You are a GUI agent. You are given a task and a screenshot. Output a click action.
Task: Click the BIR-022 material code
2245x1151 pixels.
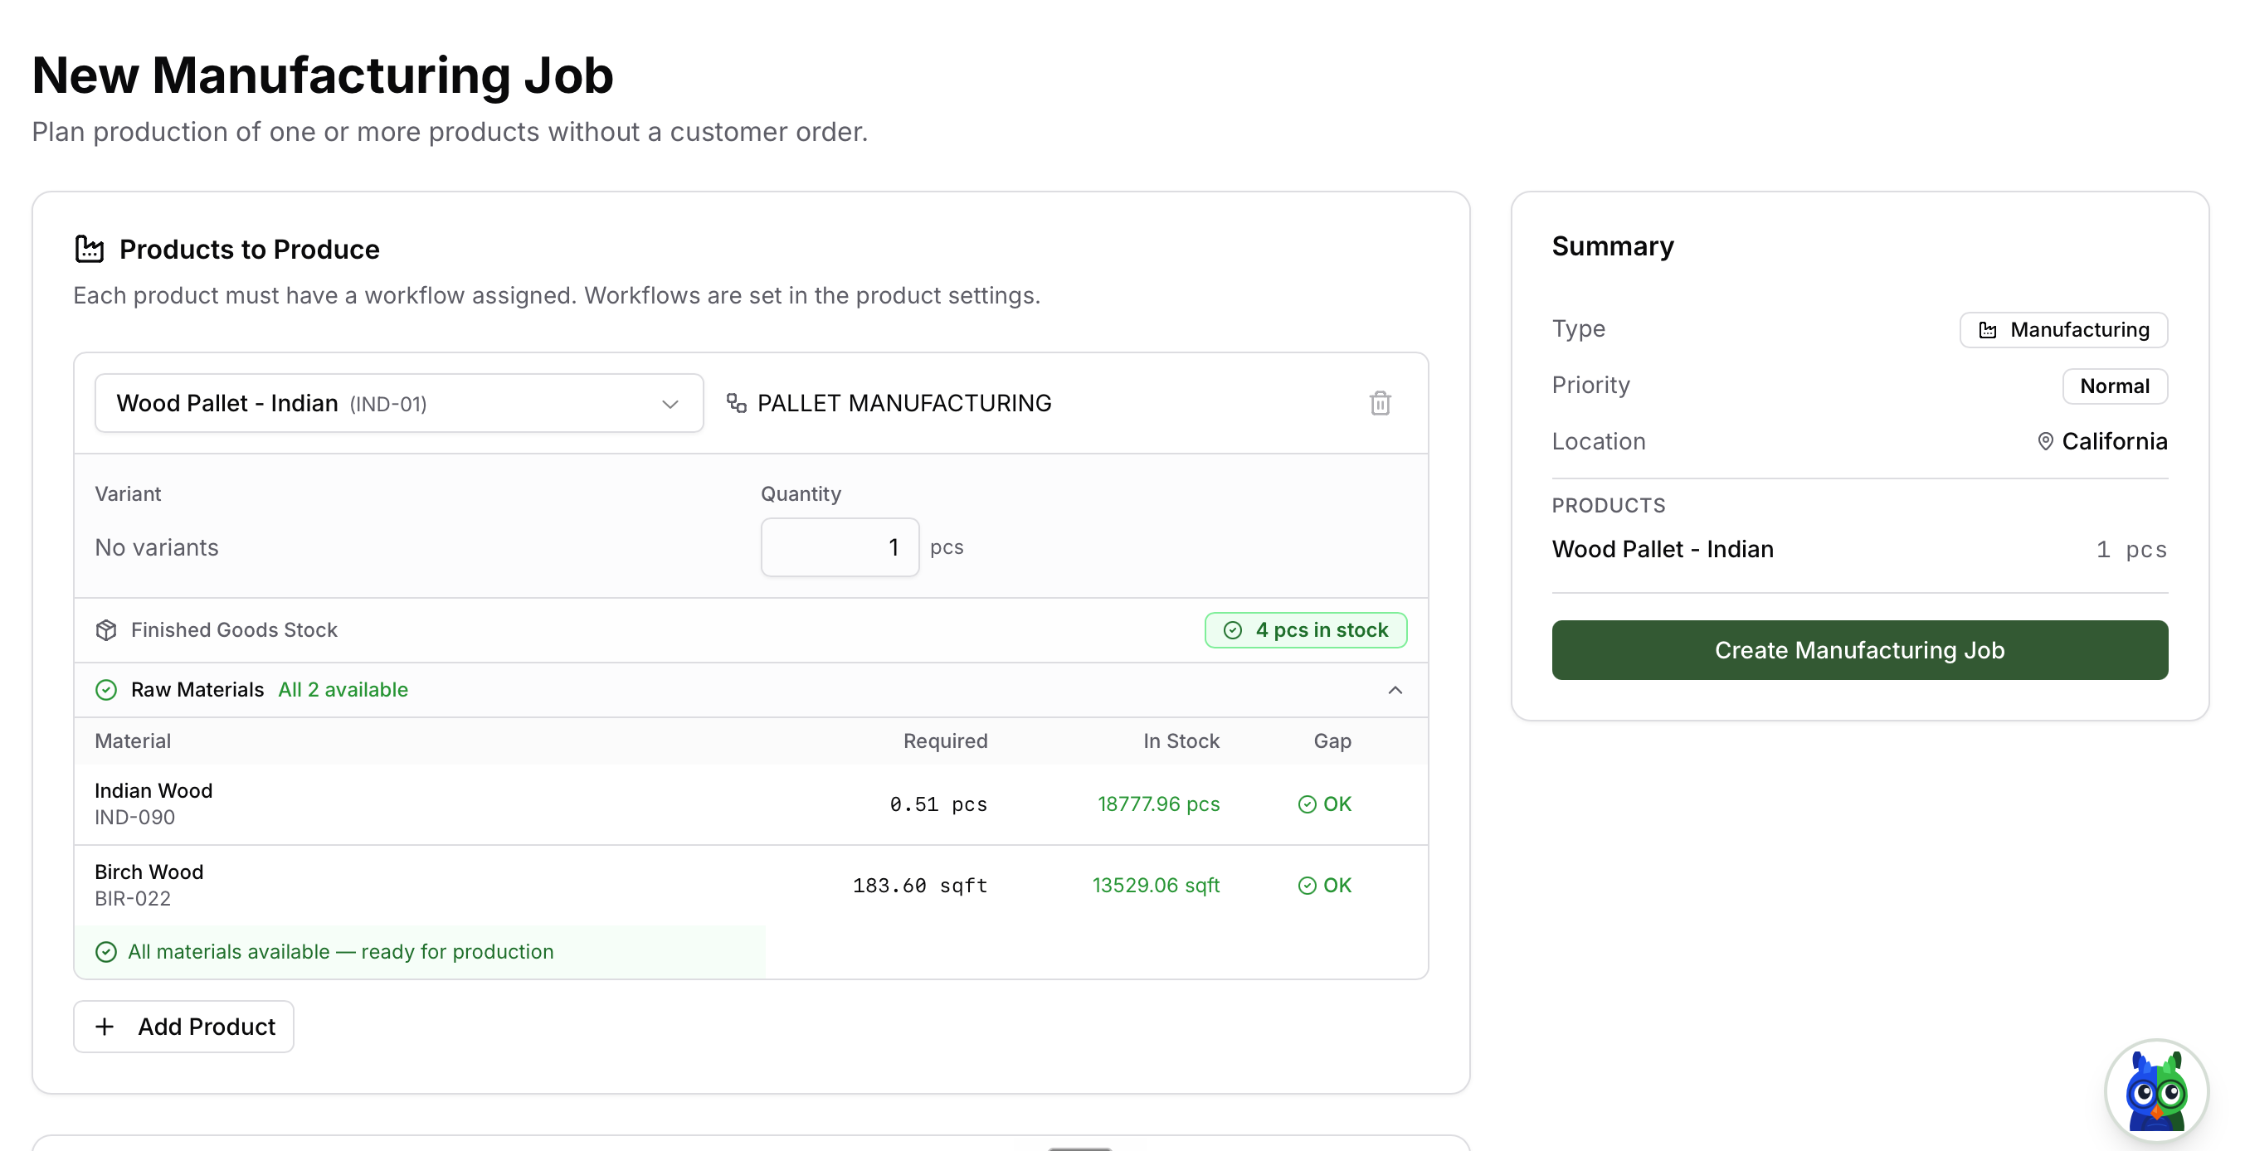pyautogui.click(x=133, y=898)
